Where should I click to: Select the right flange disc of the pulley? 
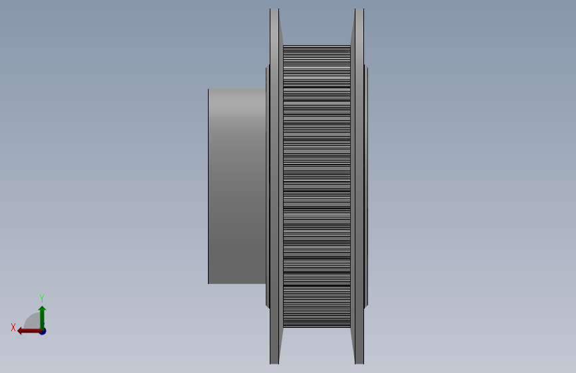click(359, 186)
